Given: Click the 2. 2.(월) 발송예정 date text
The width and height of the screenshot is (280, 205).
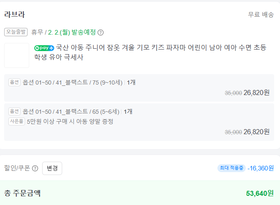Looking at the screenshot, I should pos(72,32).
